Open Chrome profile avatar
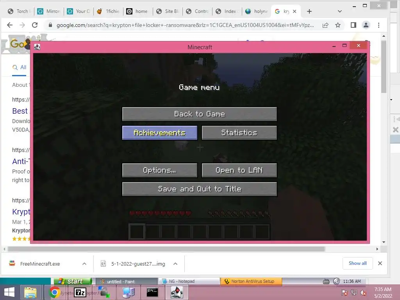400x300 pixels. pyautogui.click(x=366, y=25)
